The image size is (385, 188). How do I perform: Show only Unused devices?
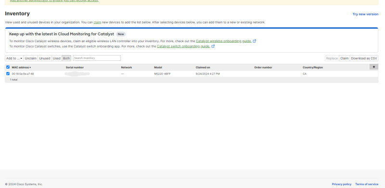(x=45, y=58)
